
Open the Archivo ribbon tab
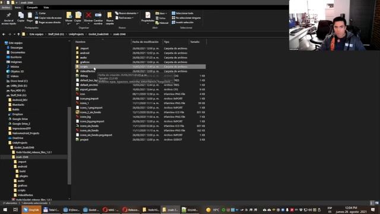[x=6, y=8]
